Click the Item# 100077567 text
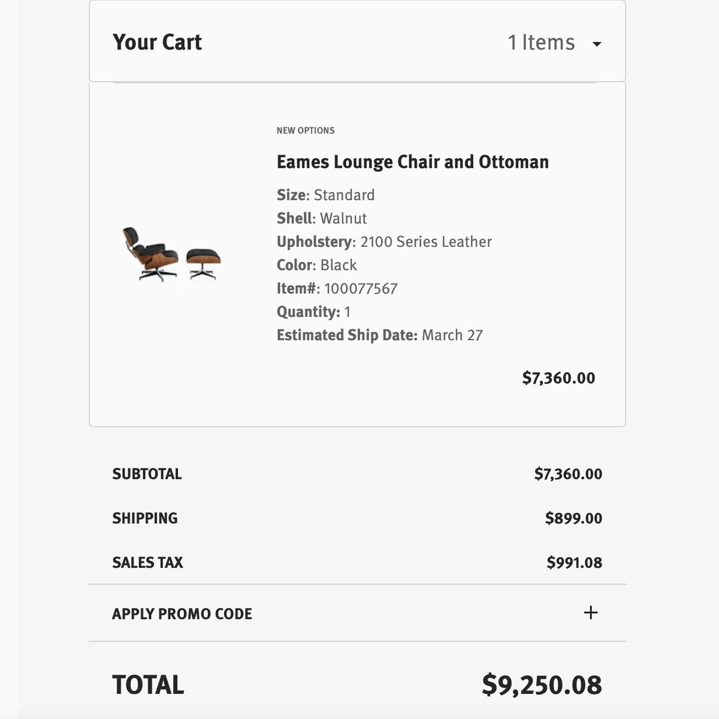 pos(337,288)
